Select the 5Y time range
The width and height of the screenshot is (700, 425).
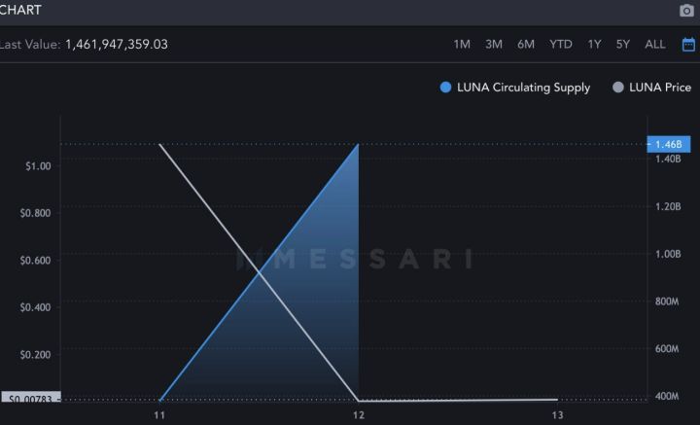(623, 45)
